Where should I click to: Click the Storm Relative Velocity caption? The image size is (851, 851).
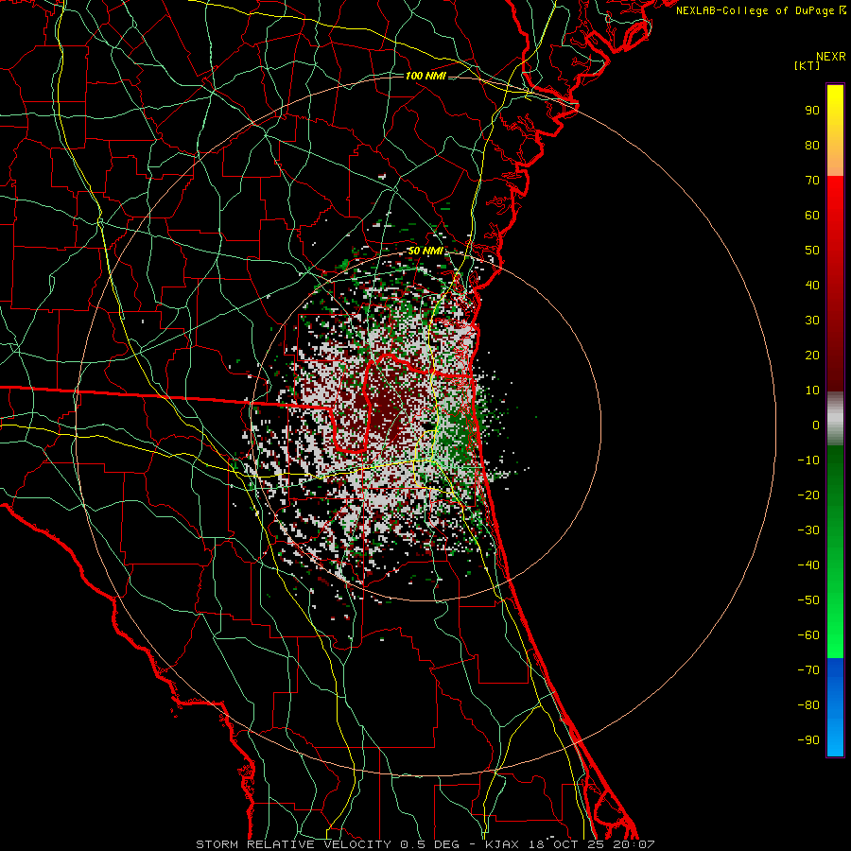(x=425, y=844)
